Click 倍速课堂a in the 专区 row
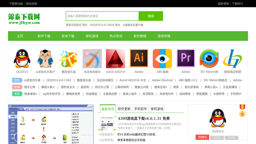 click(x=30, y=94)
